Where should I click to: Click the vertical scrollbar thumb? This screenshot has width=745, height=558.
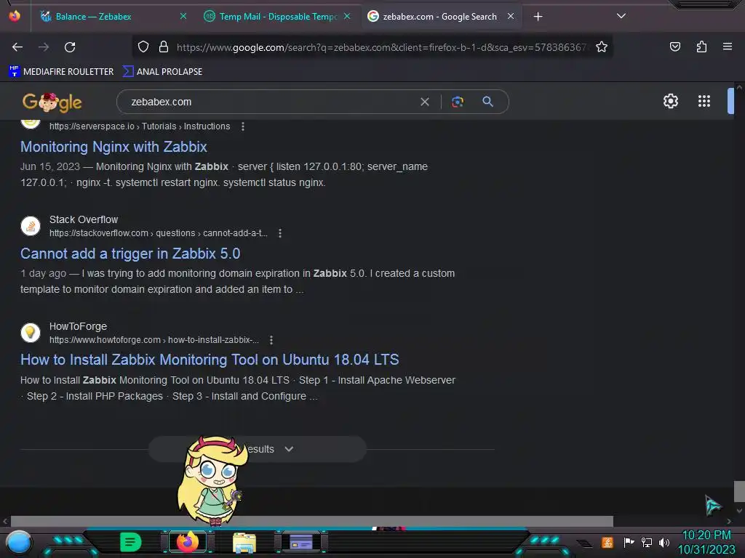[x=739, y=492]
